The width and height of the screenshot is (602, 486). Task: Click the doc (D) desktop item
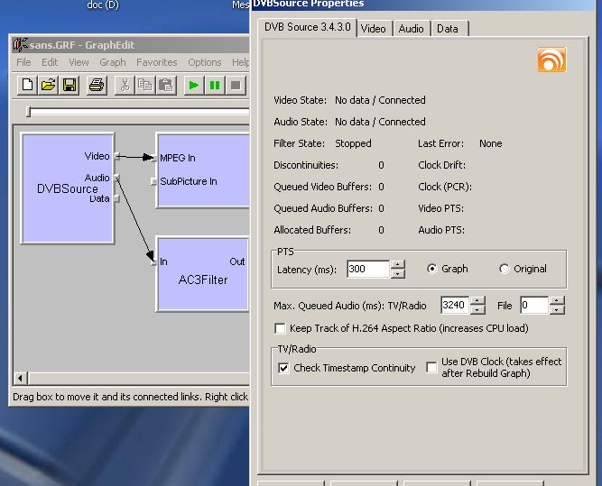pos(103,5)
